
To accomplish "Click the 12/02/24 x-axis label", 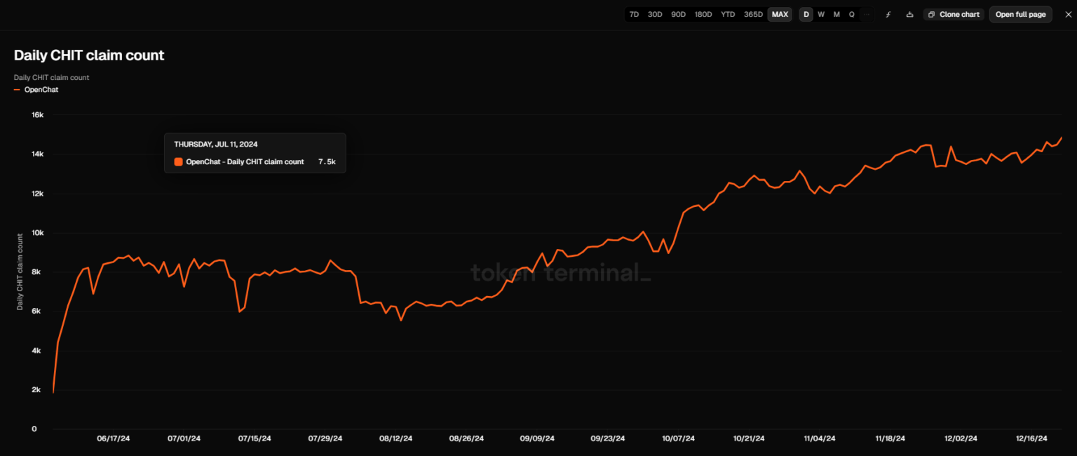I will (x=961, y=438).
